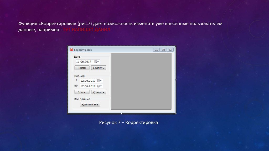Screen dimensions: 269x151
Task: Click the empty gray data grid area
Action: [141, 81]
